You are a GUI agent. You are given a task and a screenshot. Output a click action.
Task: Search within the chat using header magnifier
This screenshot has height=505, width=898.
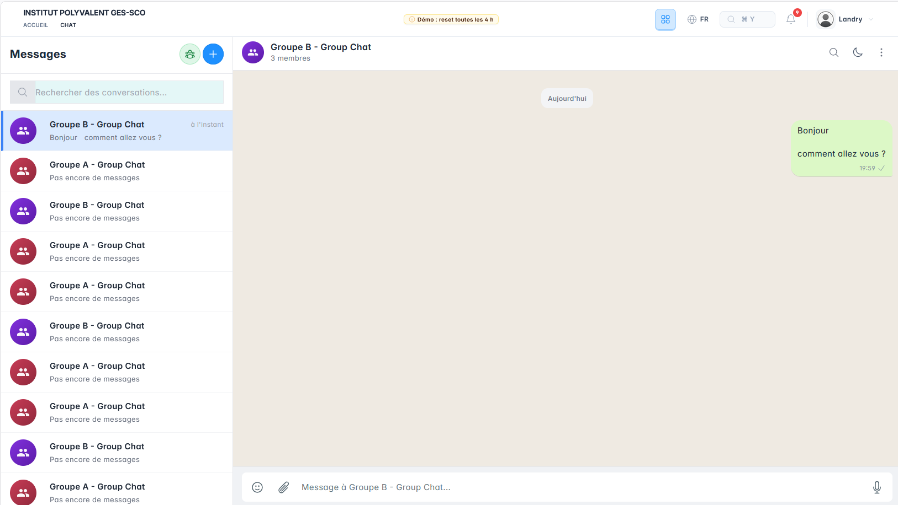point(834,52)
